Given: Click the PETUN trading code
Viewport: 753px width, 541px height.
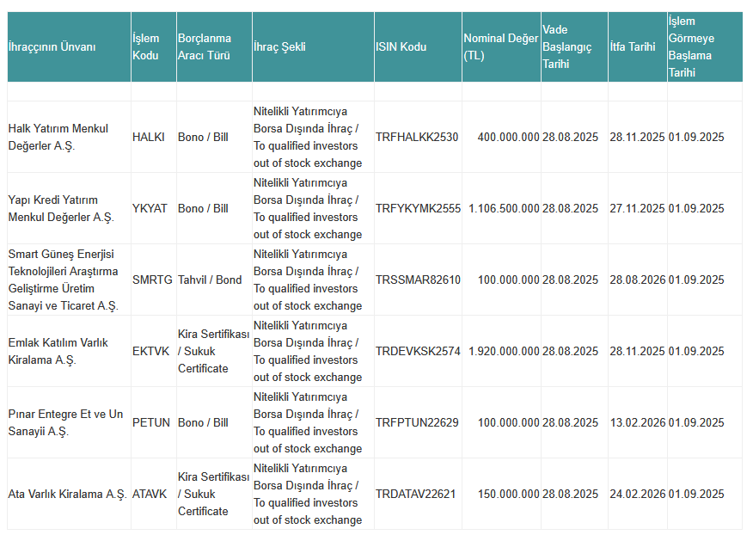Looking at the screenshot, I should point(151,423).
